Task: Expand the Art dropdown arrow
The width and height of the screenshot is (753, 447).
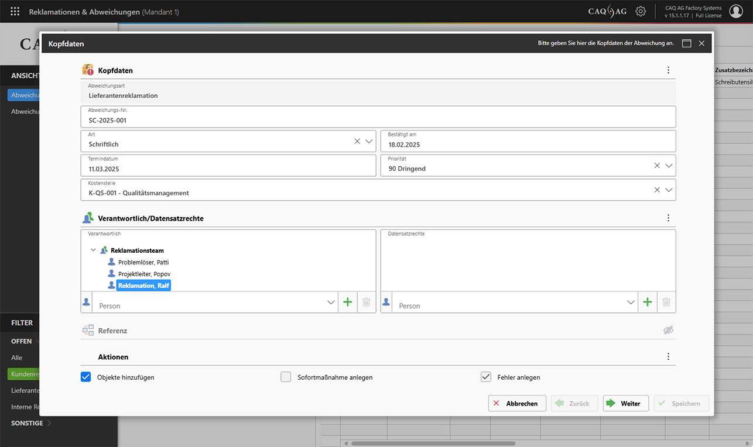Action: [369, 141]
